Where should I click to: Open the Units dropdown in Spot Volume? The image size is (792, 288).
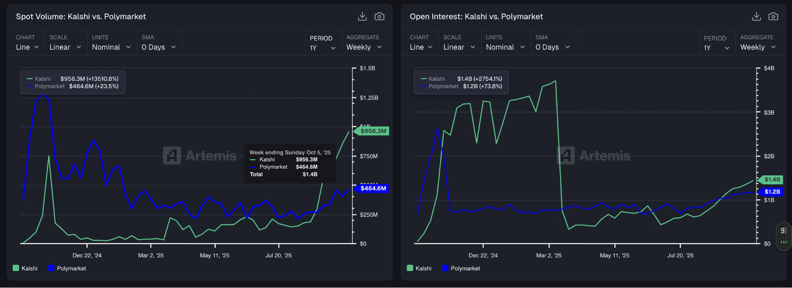click(x=111, y=47)
